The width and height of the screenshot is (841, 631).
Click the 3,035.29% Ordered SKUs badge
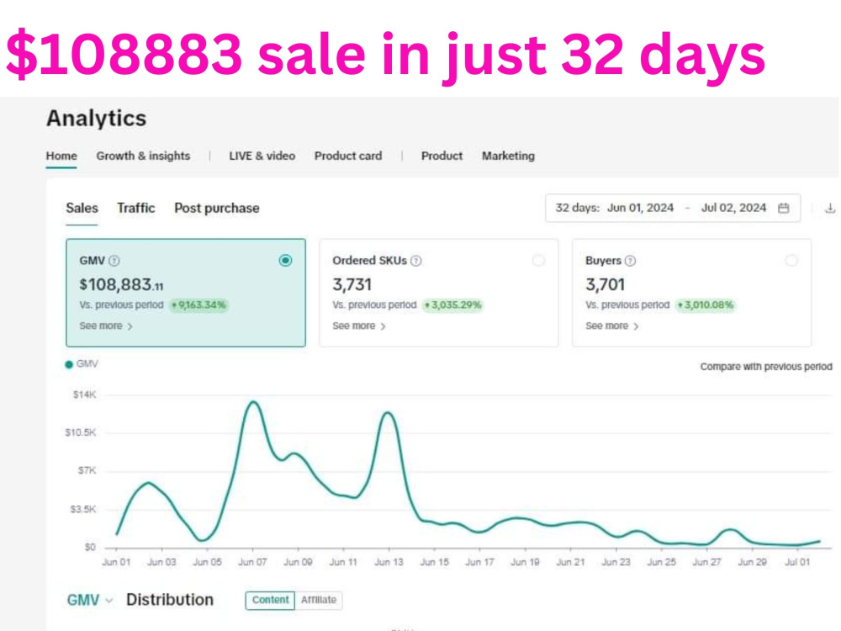click(x=453, y=305)
